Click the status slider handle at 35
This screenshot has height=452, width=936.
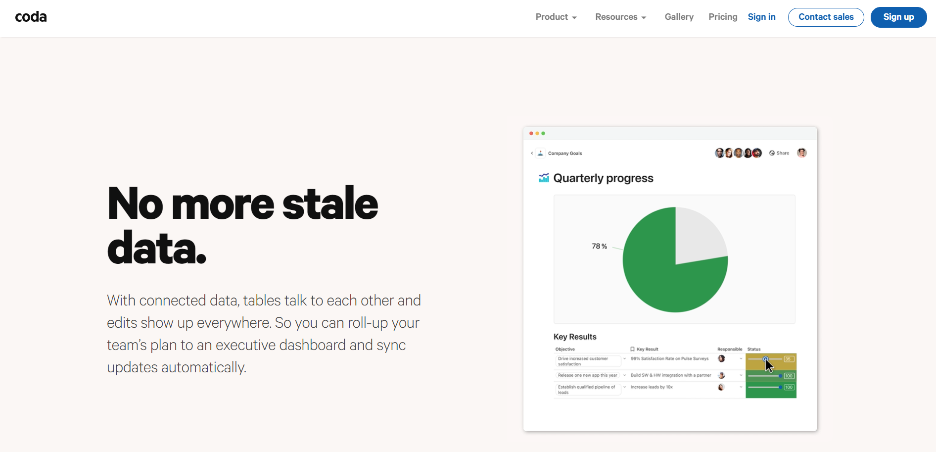pos(765,359)
